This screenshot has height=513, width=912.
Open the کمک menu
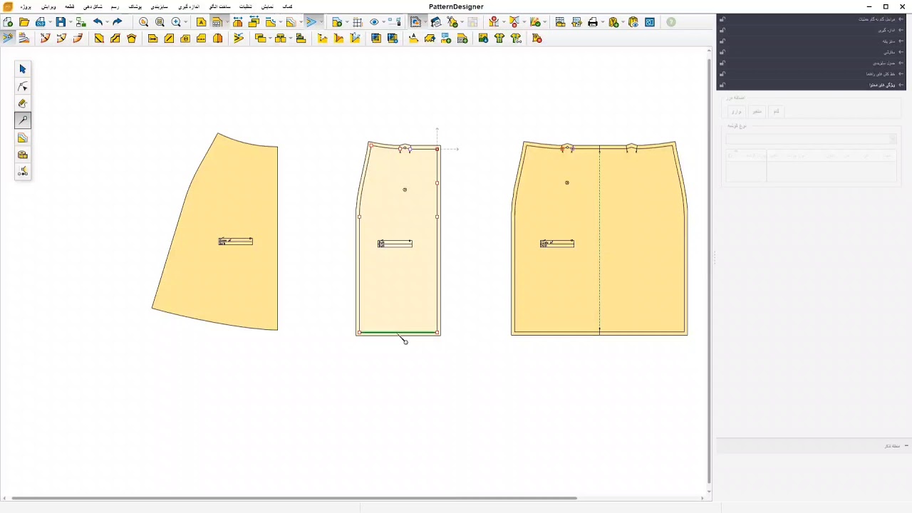point(288,6)
